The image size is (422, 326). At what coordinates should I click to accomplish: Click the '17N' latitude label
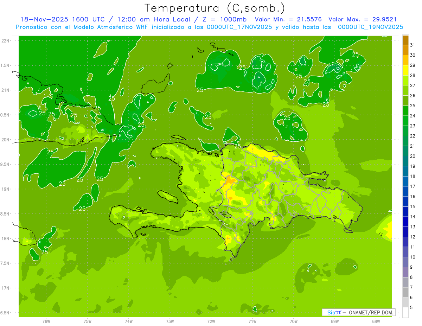[5, 288]
